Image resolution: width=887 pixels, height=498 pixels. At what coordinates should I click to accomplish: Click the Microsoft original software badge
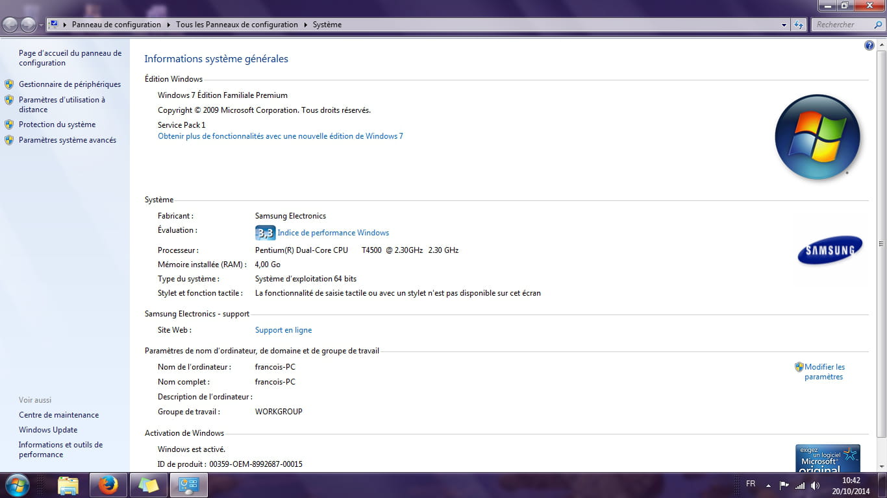[828, 458]
